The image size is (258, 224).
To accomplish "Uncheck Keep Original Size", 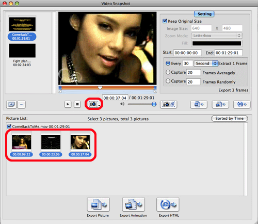I will tap(165, 21).
